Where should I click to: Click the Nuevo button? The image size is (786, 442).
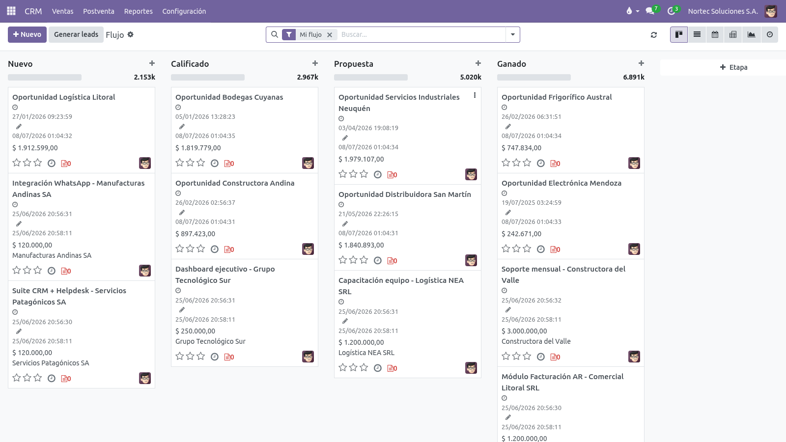pyautogui.click(x=28, y=34)
